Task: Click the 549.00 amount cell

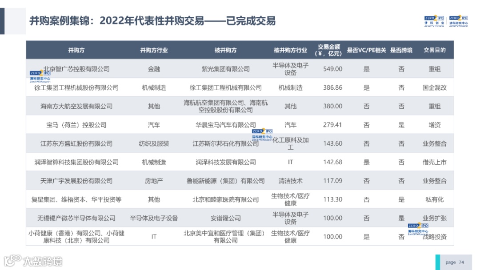Action: [333, 69]
